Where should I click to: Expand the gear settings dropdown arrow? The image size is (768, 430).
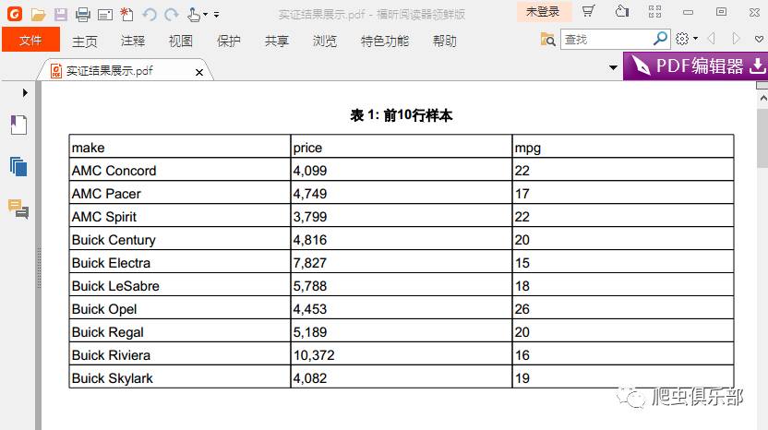coord(695,39)
